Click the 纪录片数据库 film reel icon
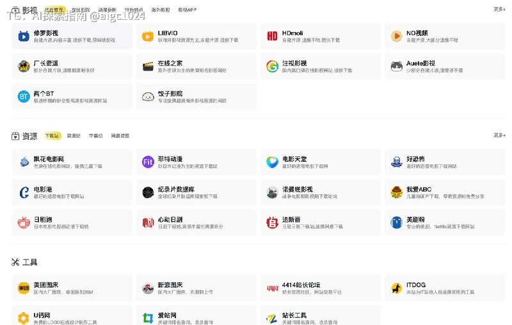 click(x=148, y=192)
